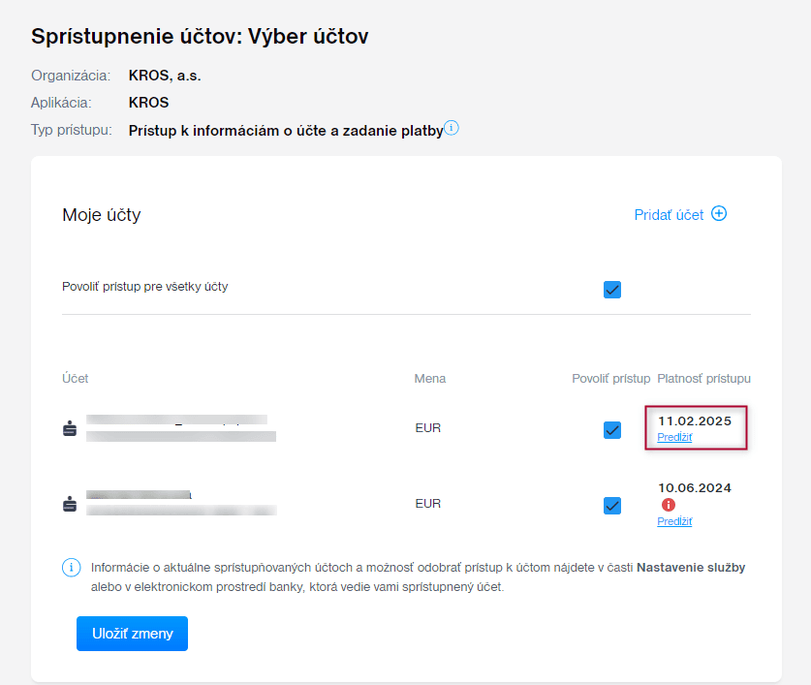The image size is (811, 685).
Task: Click the 'Platnosť prístupu' column header
Action: (703, 378)
